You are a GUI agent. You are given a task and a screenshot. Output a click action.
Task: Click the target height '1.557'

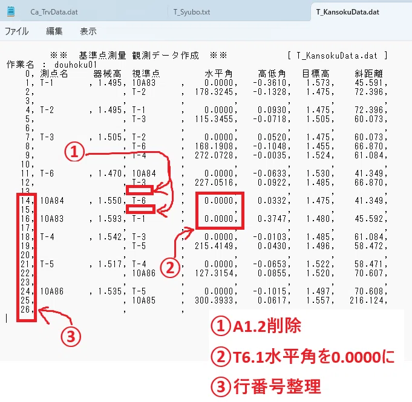point(318,300)
